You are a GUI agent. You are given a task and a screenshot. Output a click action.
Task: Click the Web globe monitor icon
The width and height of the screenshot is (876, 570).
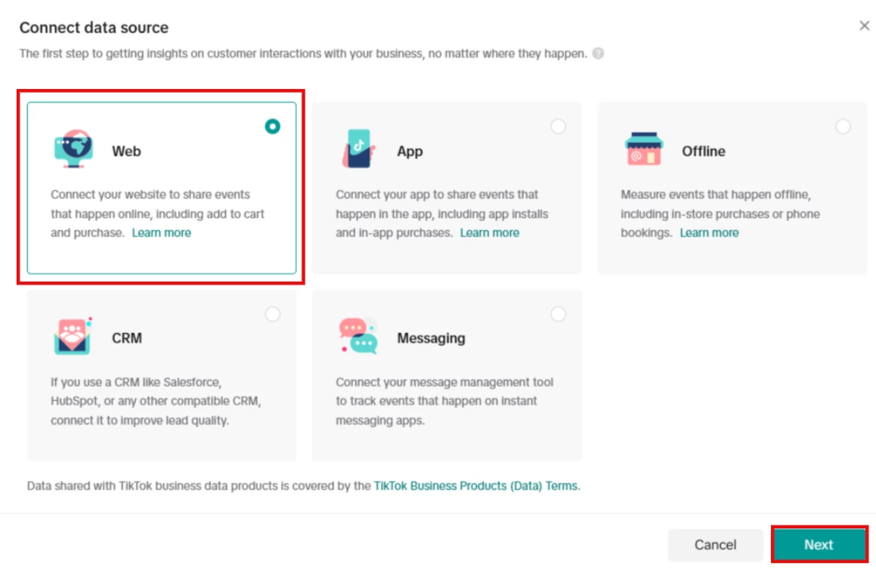(73, 149)
